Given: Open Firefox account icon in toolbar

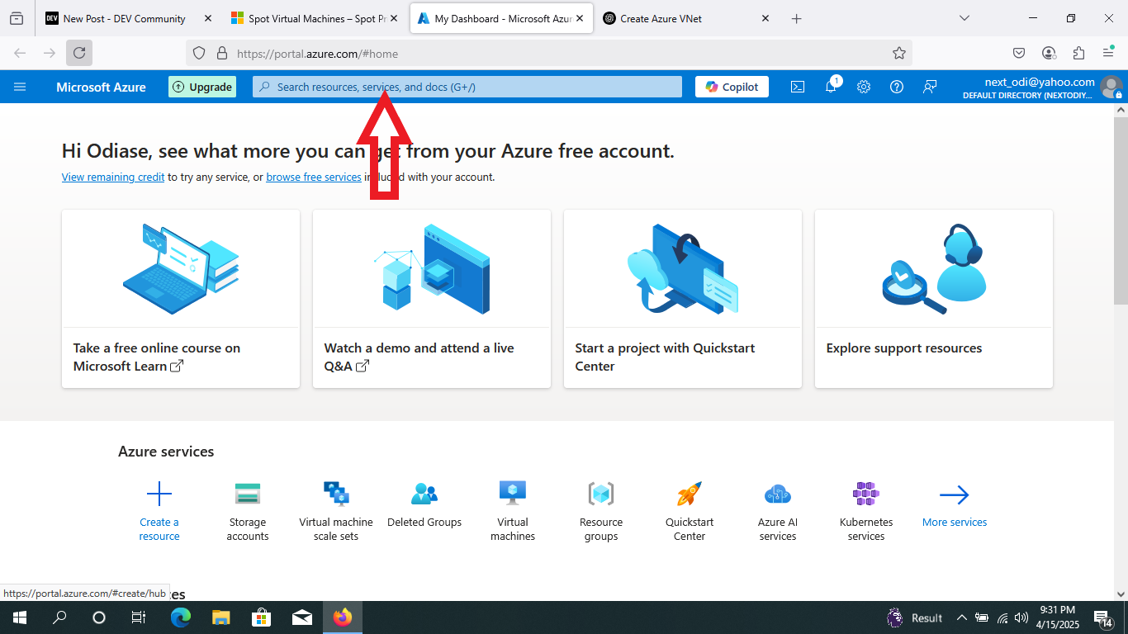Looking at the screenshot, I should coord(1049,53).
